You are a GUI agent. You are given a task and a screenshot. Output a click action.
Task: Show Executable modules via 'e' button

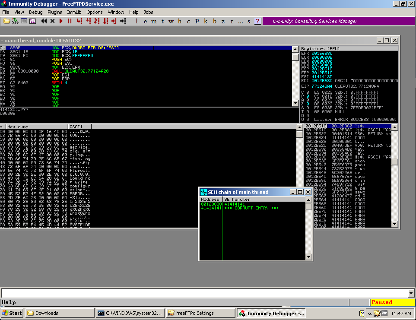coord(146,21)
